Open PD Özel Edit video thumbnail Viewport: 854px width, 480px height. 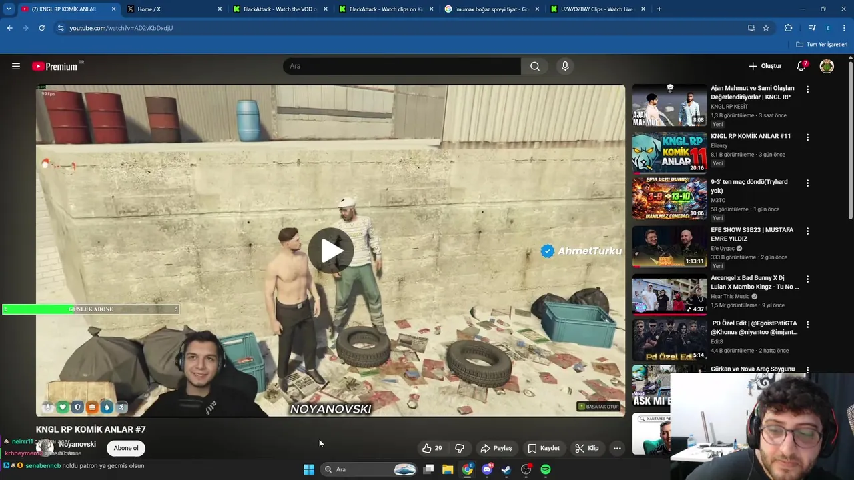pos(669,341)
